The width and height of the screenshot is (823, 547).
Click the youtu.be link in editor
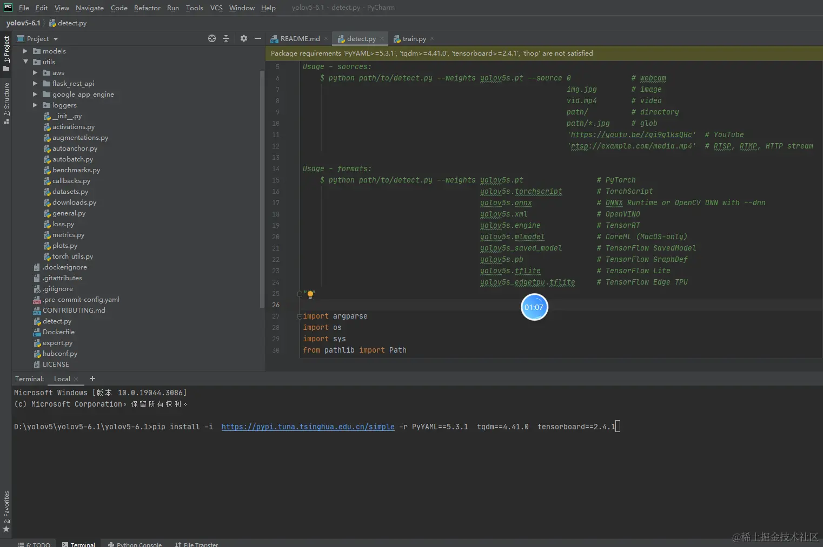(631, 135)
